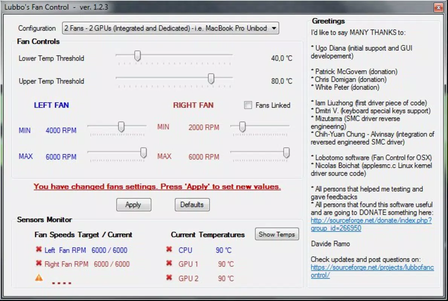Viewport: 448px width, 301px height.
Task: Click the red X icon next to CPU
Action: (169, 249)
